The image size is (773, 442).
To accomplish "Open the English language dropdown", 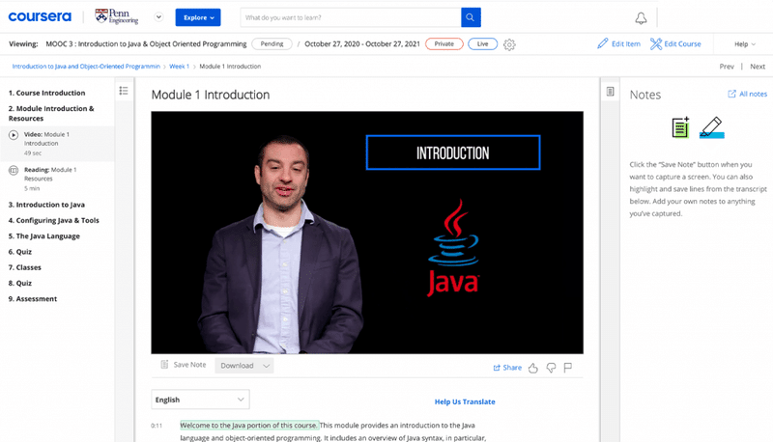I will (200, 400).
